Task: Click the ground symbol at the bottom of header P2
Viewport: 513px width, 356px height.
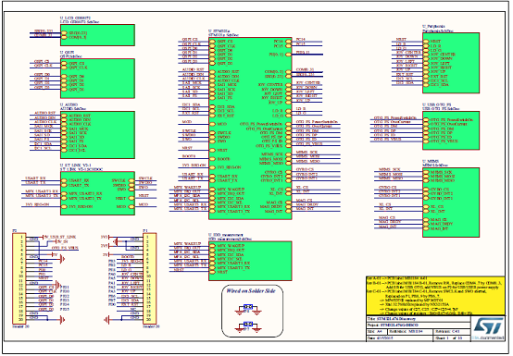Action: [x=62, y=320]
